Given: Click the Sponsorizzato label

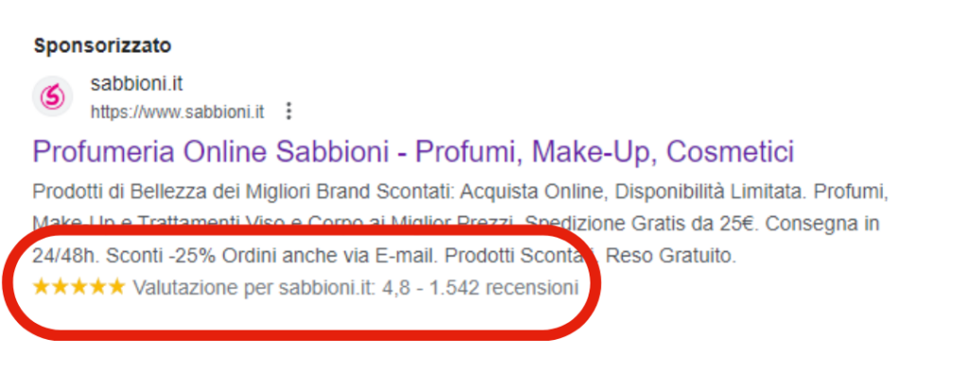Looking at the screenshot, I should tap(102, 45).
